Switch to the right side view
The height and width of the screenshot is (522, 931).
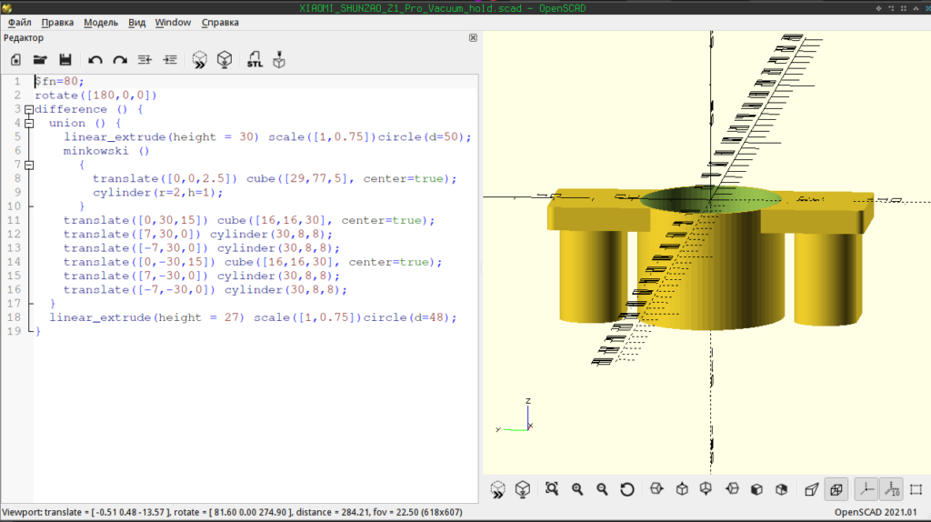click(656, 489)
